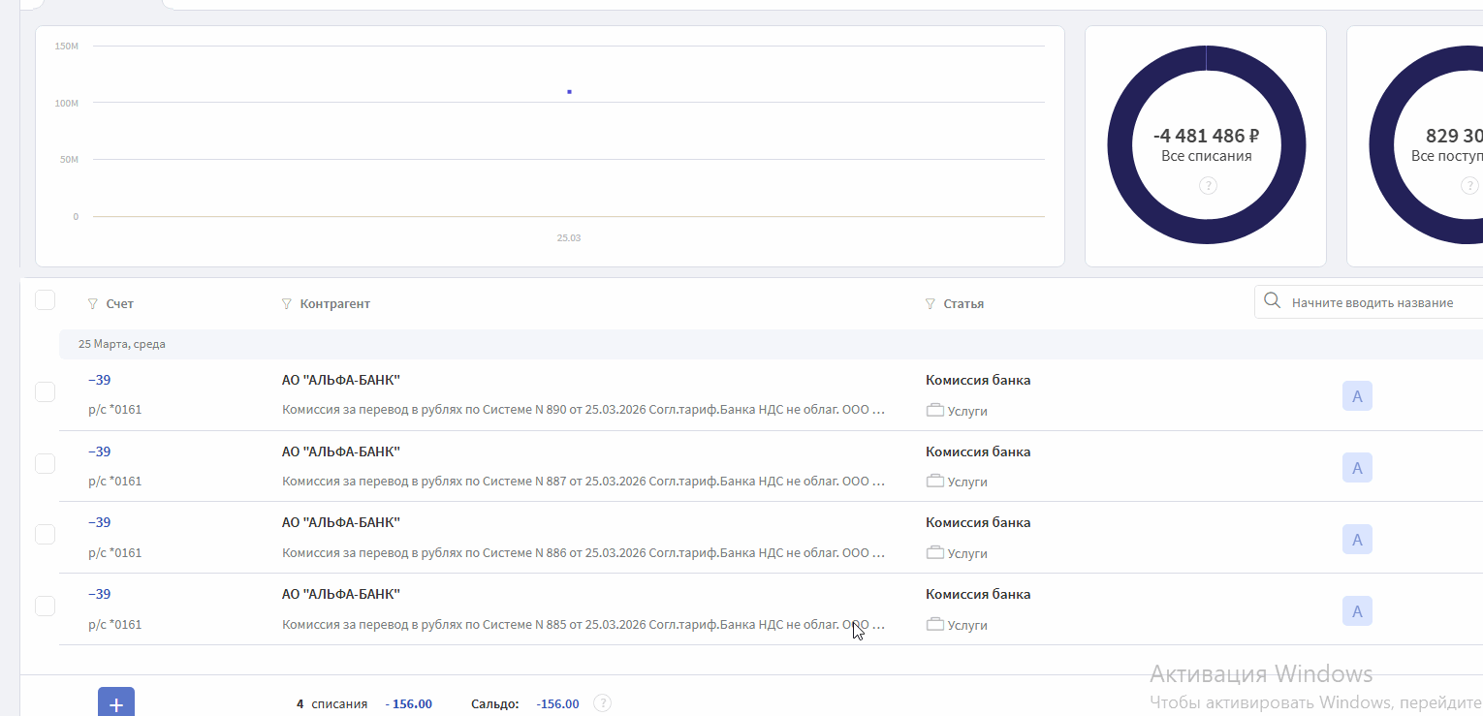Click the description 'Комиссия за перевод… N 885'
The height and width of the screenshot is (716, 1483).
[x=584, y=625]
